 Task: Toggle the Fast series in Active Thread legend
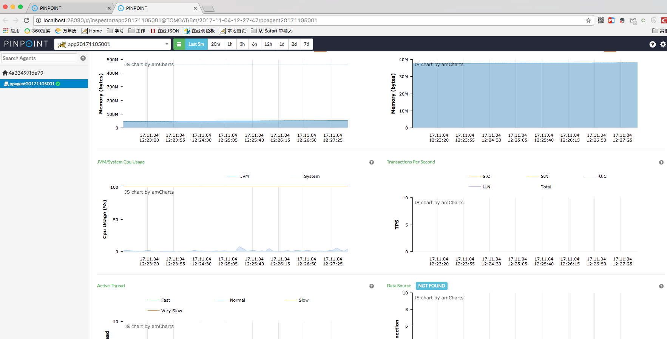[159, 300]
